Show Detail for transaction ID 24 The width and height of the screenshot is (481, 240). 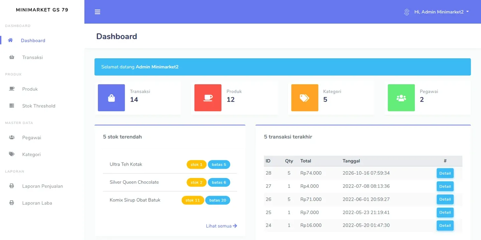445,225
